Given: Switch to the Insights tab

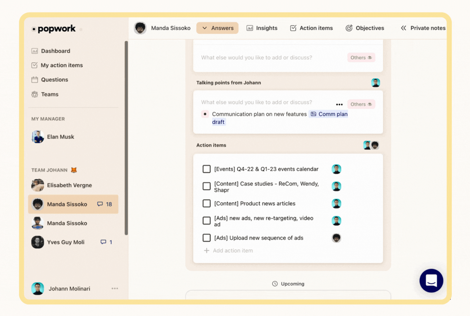Looking at the screenshot, I should coord(262,28).
